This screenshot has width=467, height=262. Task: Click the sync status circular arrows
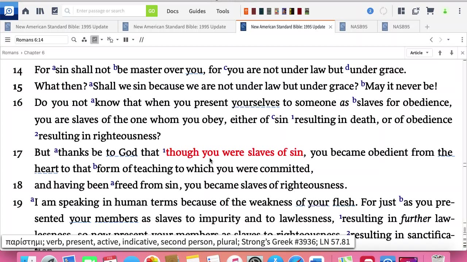coord(383,11)
